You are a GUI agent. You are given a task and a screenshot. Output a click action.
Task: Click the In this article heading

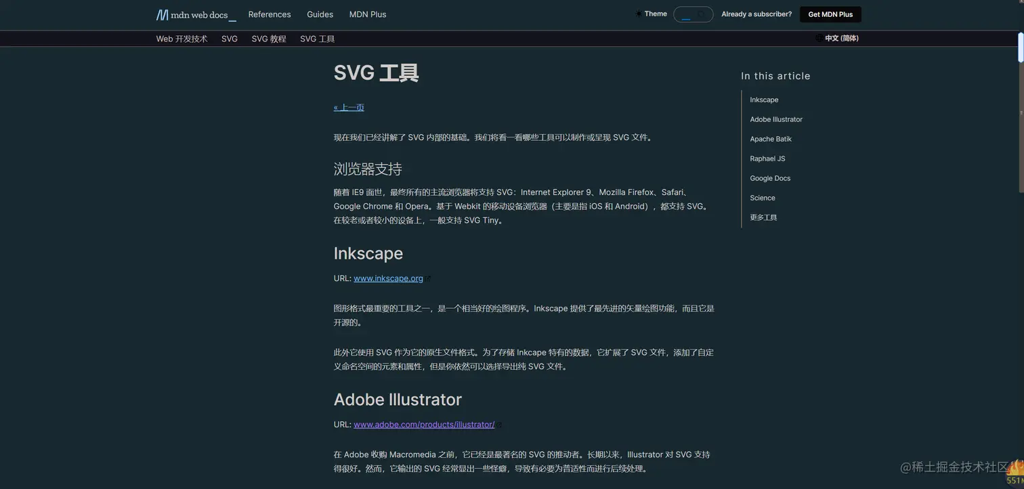pyautogui.click(x=775, y=76)
